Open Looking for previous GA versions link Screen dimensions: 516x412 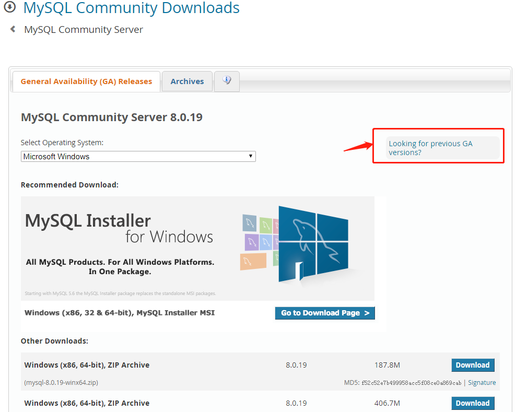(x=430, y=148)
